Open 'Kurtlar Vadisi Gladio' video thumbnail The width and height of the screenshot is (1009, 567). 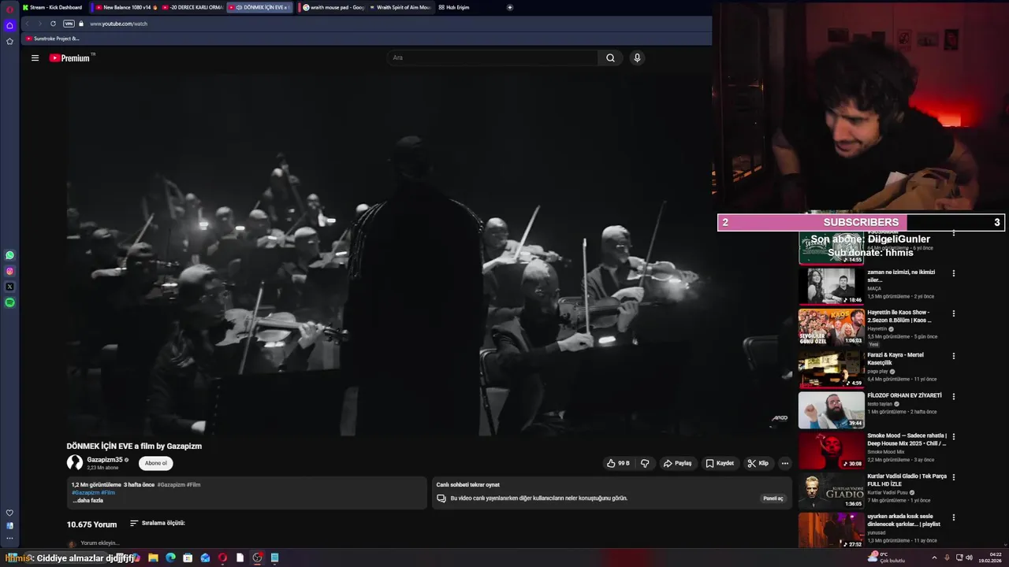831,491
